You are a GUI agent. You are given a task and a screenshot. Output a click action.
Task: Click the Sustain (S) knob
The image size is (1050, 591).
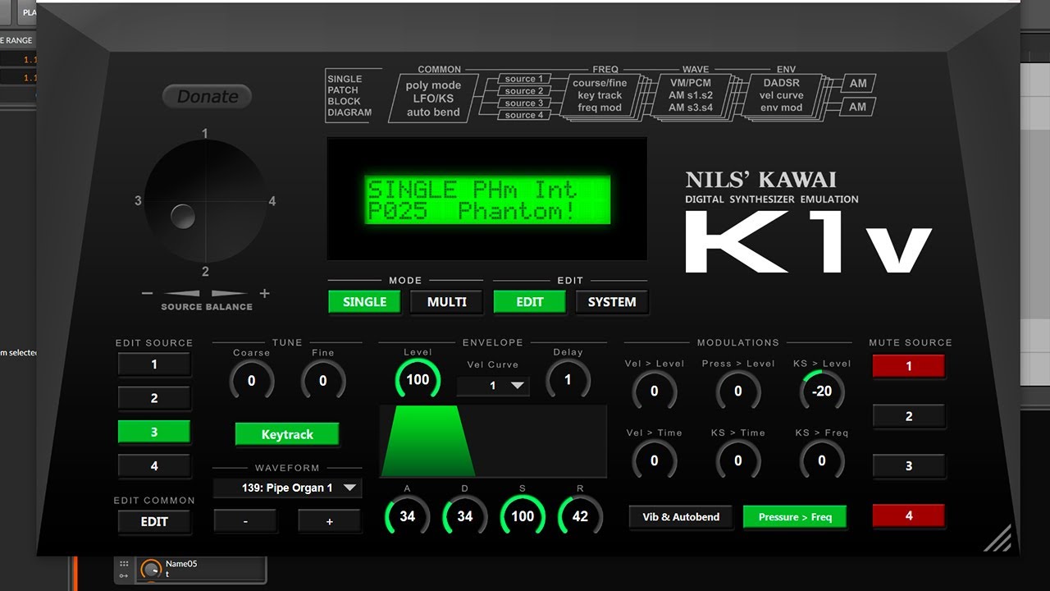(x=523, y=516)
